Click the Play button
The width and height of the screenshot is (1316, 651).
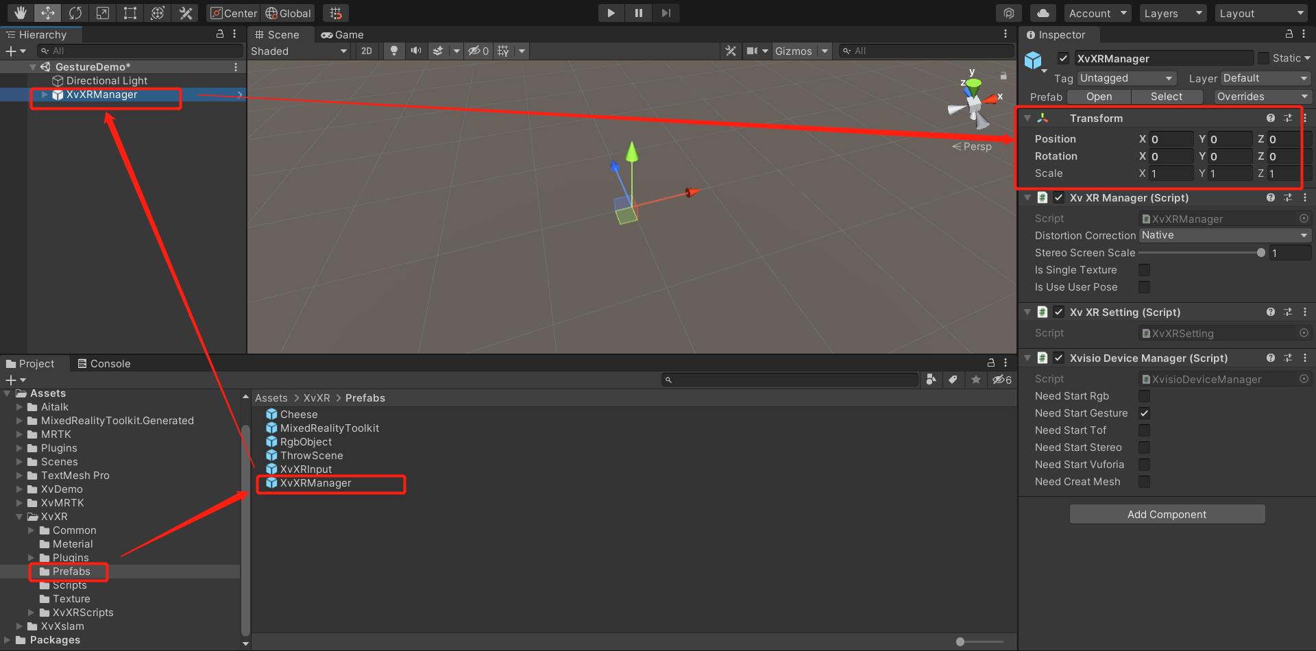click(611, 13)
